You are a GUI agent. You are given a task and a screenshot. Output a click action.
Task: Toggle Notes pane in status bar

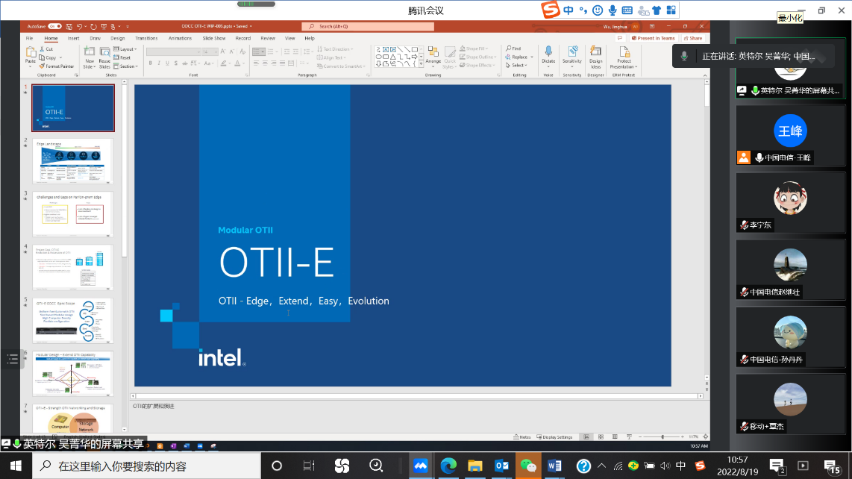pos(522,436)
